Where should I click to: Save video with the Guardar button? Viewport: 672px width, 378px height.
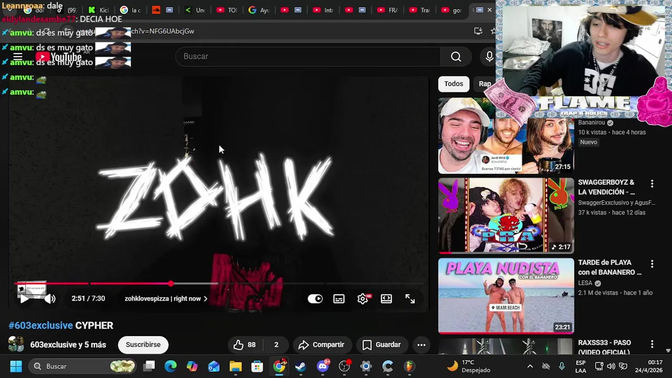[x=382, y=345]
